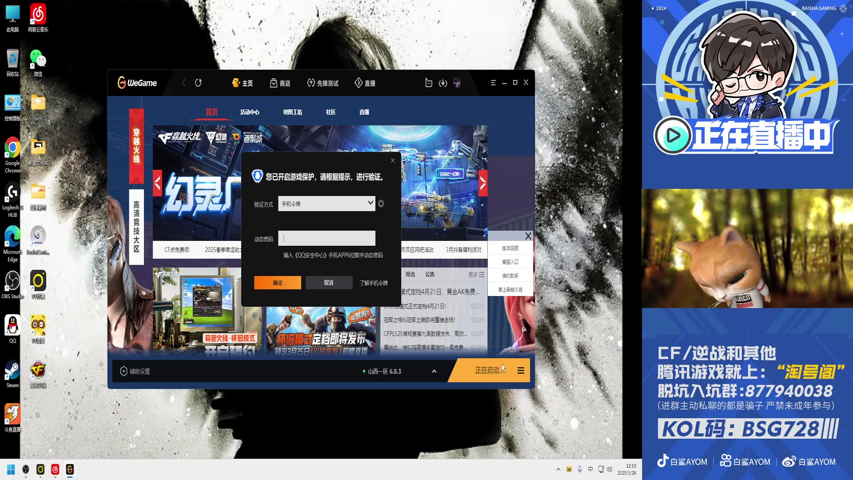Viewport: 853px width, 480px height.
Task: Open QQ desktop icon
Action: pos(12,330)
